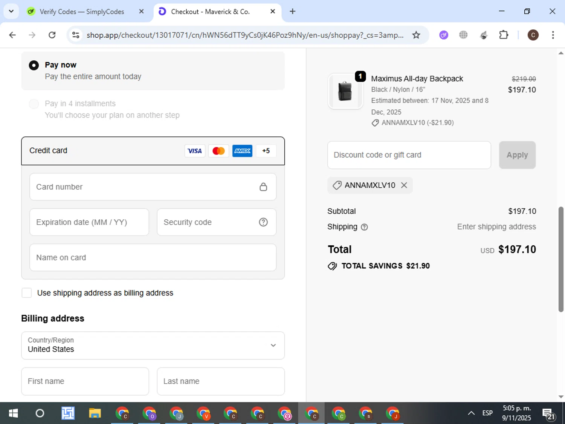The height and width of the screenshot is (424, 565).
Task: Click the Total Savings tag icon
Action: click(332, 266)
